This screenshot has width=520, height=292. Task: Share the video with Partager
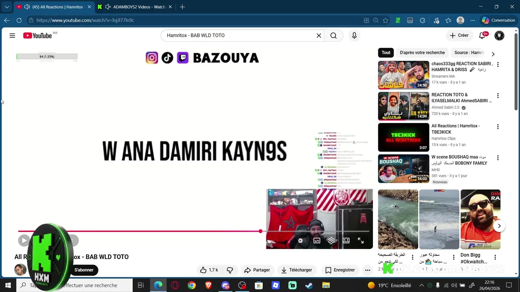257,270
